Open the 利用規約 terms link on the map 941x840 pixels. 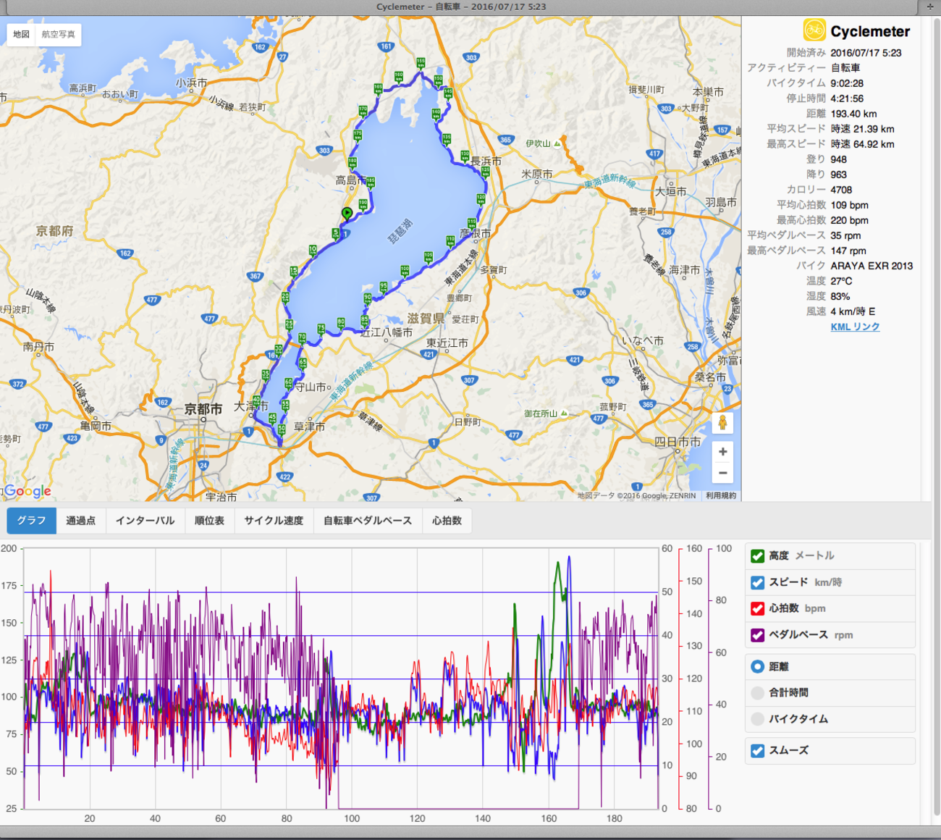(x=721, y=496)
